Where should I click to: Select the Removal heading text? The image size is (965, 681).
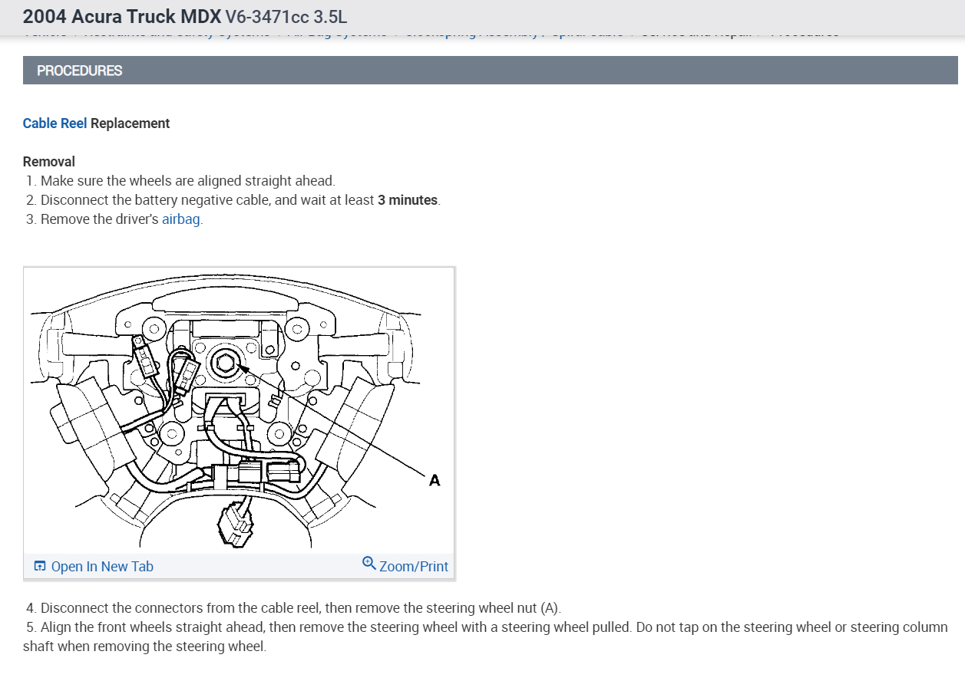click(49, 162)
